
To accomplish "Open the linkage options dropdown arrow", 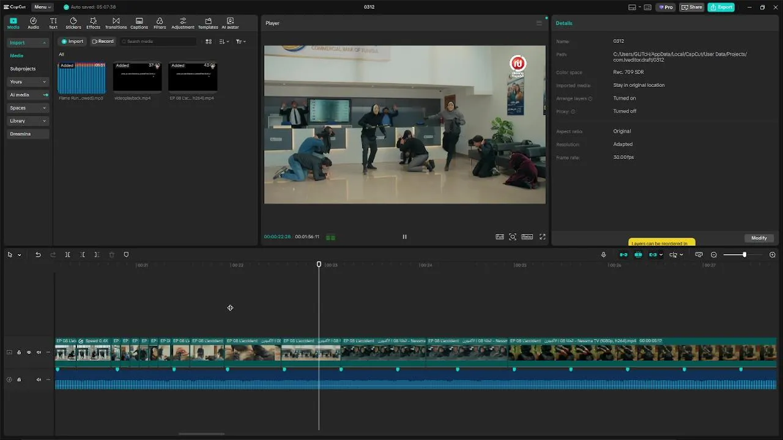I will coord(661,255).
